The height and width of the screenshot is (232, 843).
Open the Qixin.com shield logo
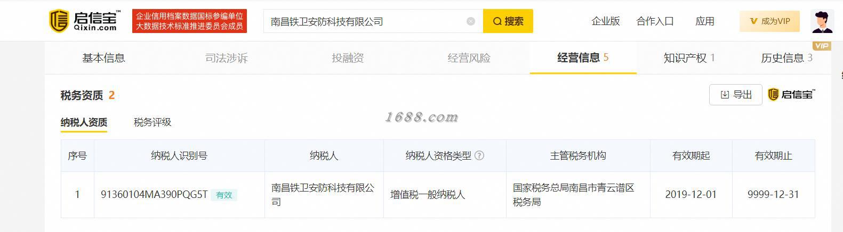point(85,21)
